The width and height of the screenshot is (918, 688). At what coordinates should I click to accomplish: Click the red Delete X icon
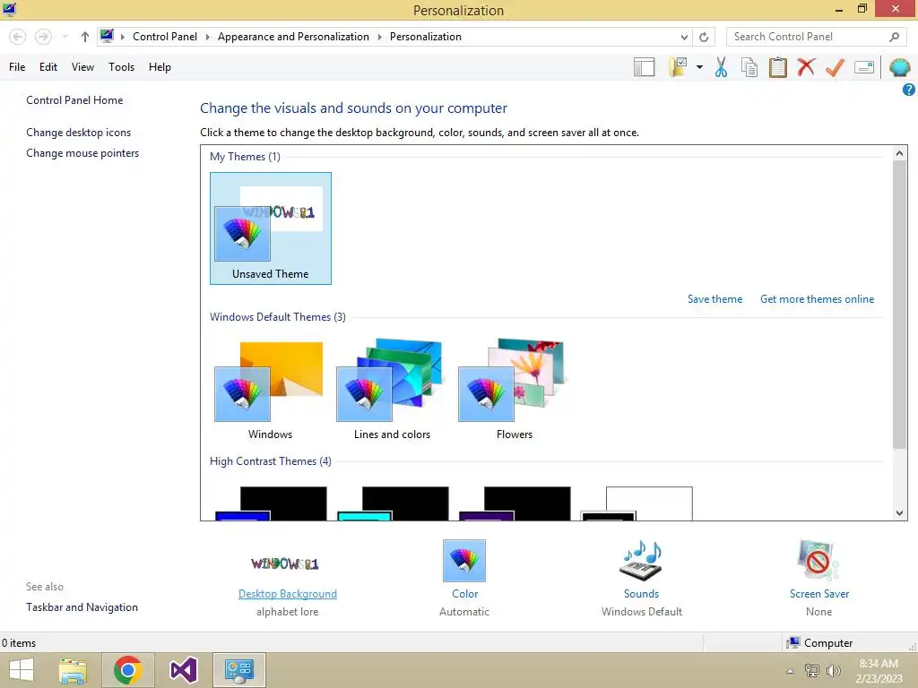point(806,66)
